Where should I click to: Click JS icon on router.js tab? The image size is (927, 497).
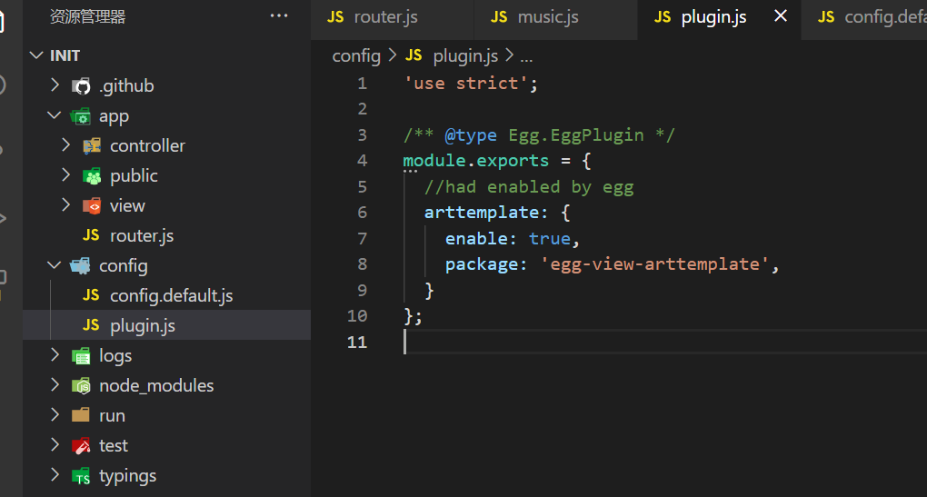tap(335, 17)
